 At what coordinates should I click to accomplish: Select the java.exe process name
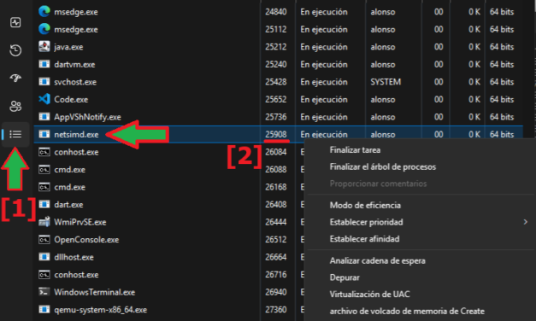(x=68, y=47)
